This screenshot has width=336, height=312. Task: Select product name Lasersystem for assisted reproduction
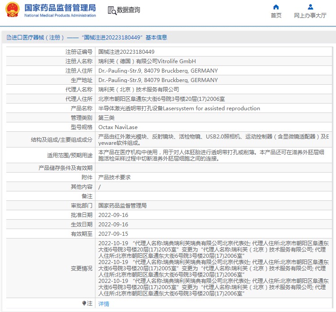click(179, 108)
